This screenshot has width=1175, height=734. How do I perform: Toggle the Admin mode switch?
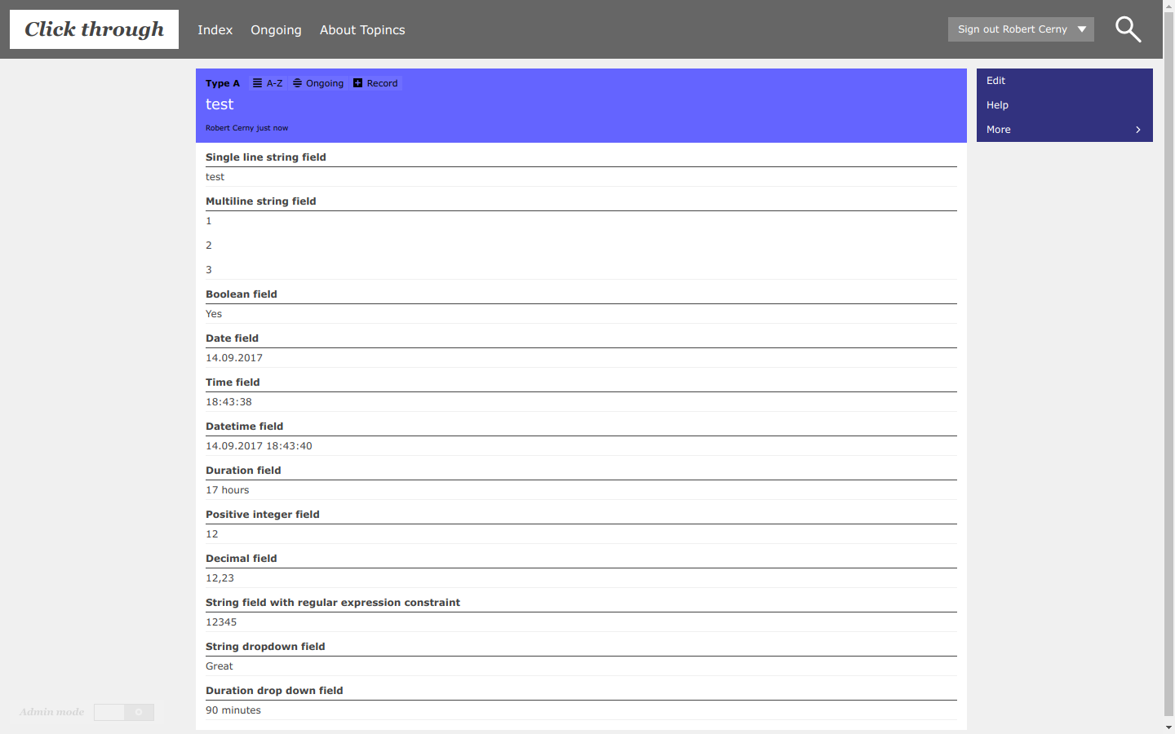(124, 712)
